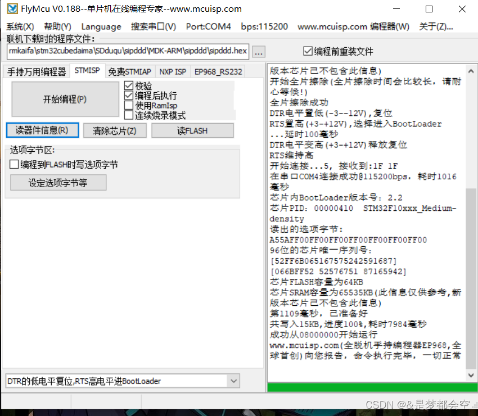Image resolution: width=478 pixels, height=416 pixels.
Task: Toggle 连续烧录模式 continuous programming mode
Action: pyautogui.click(x=128, y=114)
